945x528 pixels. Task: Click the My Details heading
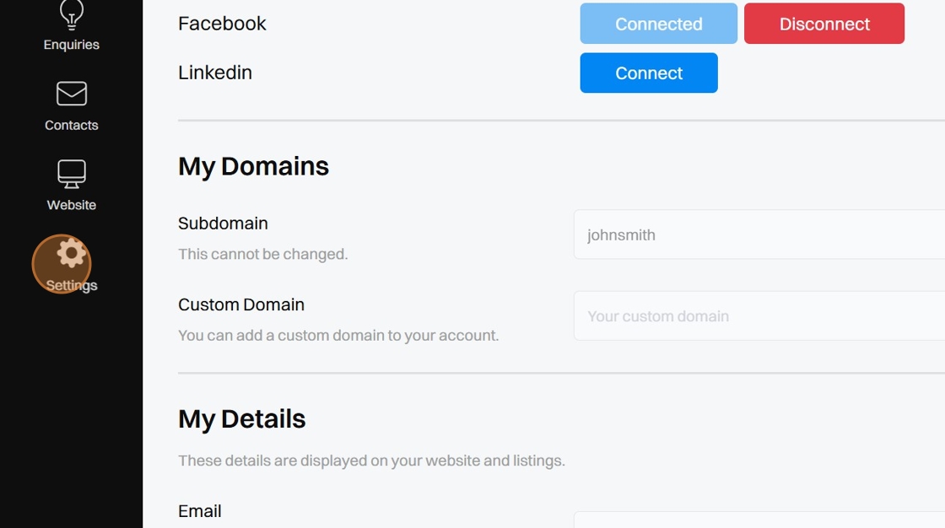tap(242, 419)
